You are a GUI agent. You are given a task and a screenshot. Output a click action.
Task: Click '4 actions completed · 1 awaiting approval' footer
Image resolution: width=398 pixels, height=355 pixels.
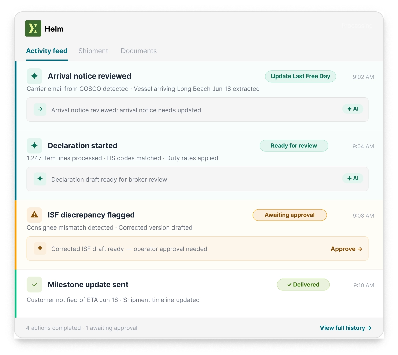click(82, 328)
